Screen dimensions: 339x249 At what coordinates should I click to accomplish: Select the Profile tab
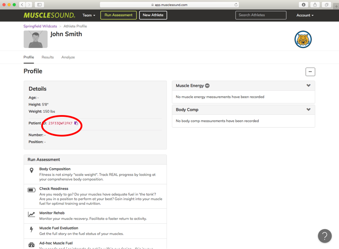tap(29, 57)
